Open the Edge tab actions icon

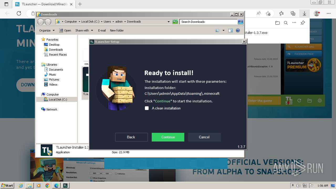click(x=6, y=4)
